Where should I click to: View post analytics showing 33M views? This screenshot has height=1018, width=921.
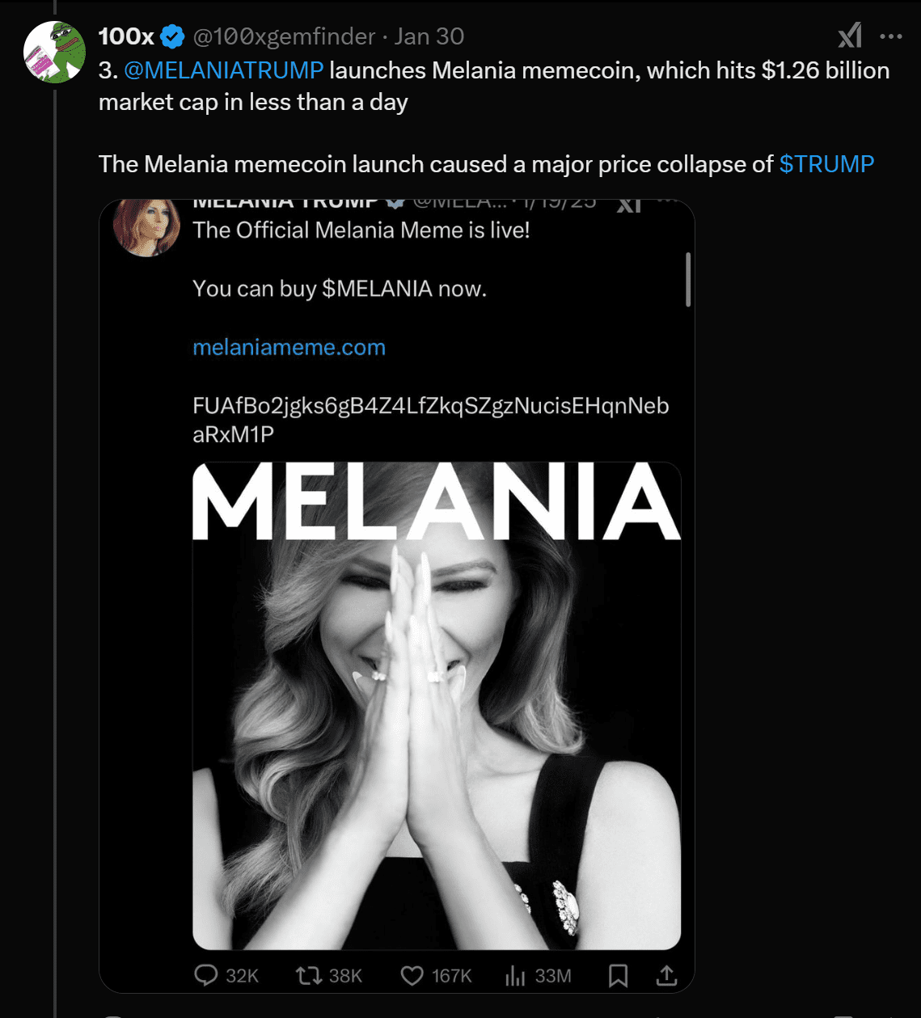[515, 976]
